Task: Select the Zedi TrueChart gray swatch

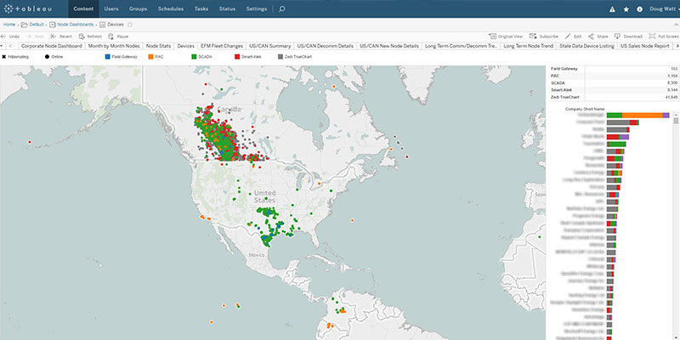Action: [280, 56]
